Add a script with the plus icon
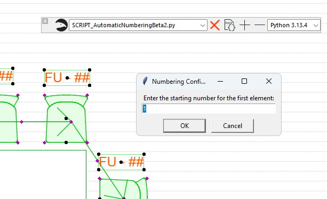Viewport: 327px width, 199px height. click(245, 25)
